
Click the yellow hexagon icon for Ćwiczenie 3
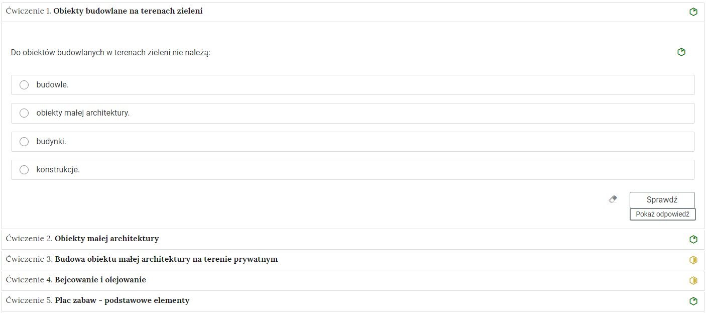pyautogui.click(x=693, y=260)
